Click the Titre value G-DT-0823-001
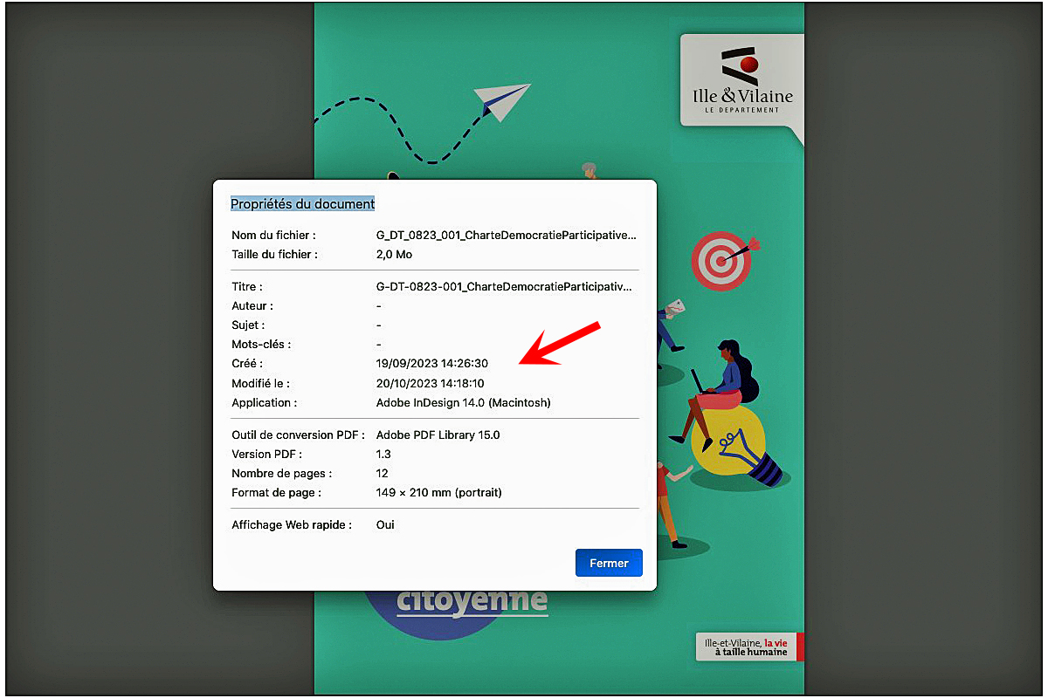The height and width of the screenshot is (698, 1048). 503,286
